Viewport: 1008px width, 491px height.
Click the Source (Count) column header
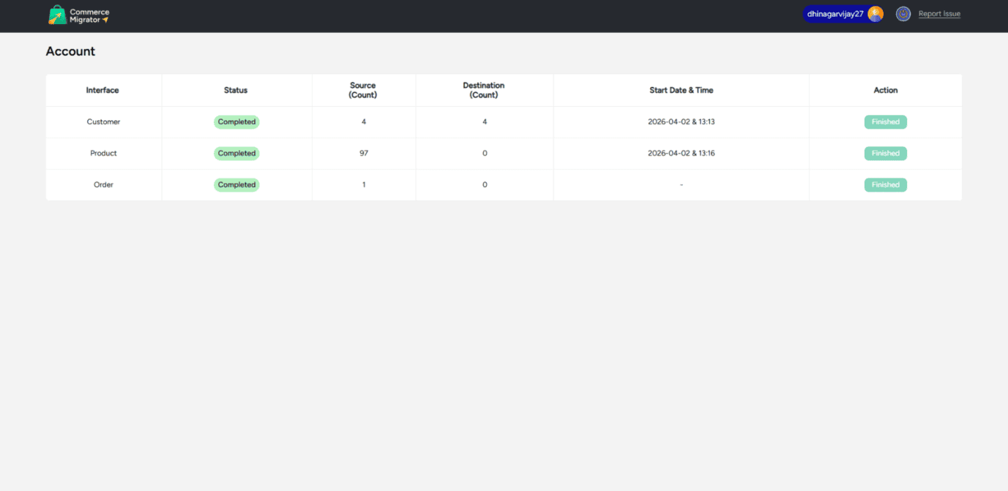[x=363, y=91]
